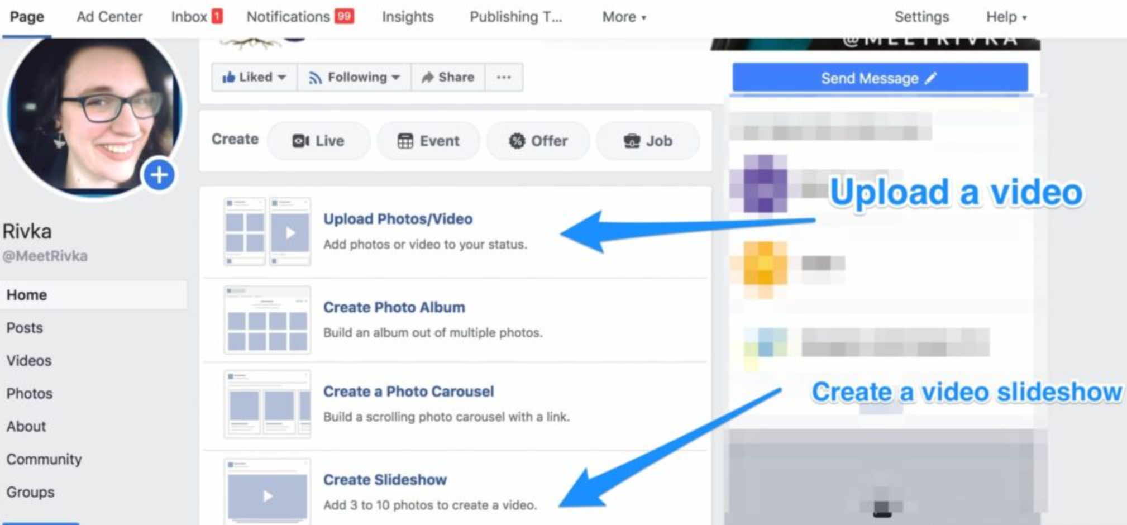Click the Send Message button
This screenshot has width=1127, height=525.
[x=878, y=78]
